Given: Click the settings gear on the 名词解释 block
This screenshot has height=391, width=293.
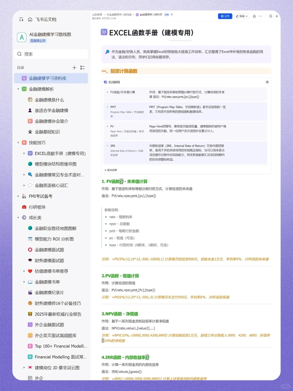Looking at the screenshot, I should coord(267,82).
